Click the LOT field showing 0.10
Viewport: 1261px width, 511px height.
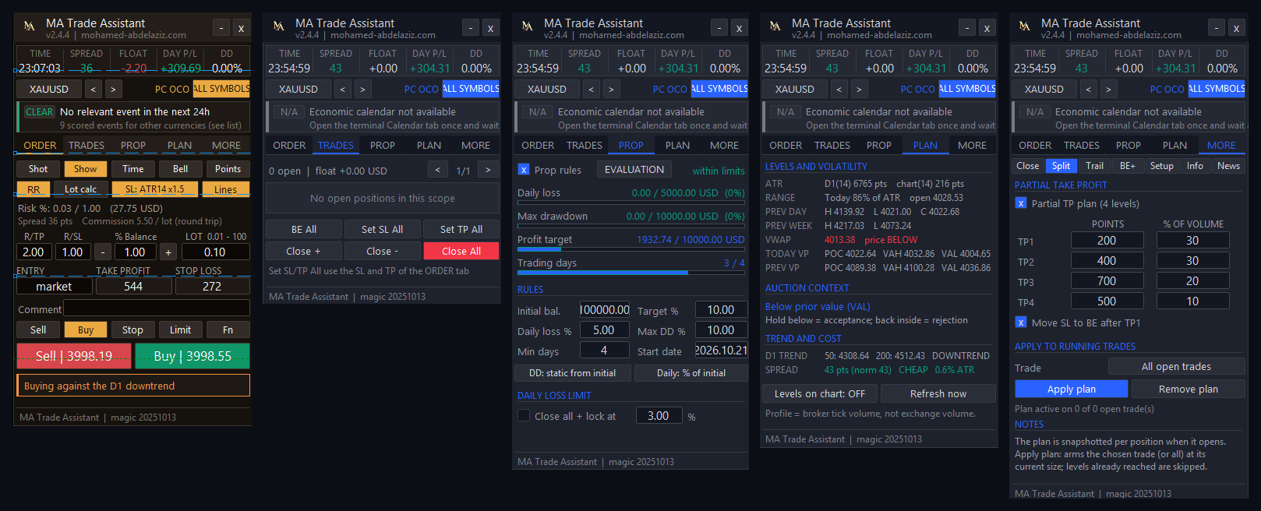coord(215,252)
